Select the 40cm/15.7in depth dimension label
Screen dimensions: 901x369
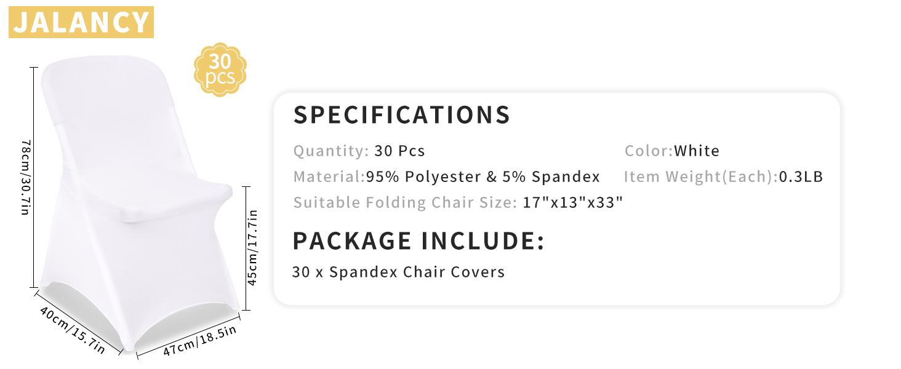click(x=72, y=329)
